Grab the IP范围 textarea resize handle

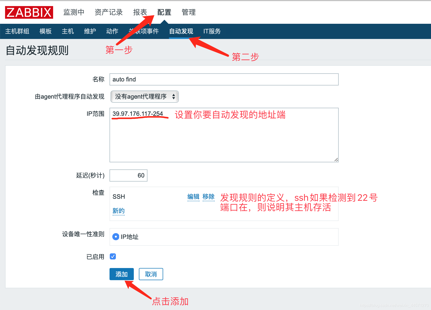(x=336, y=160)
